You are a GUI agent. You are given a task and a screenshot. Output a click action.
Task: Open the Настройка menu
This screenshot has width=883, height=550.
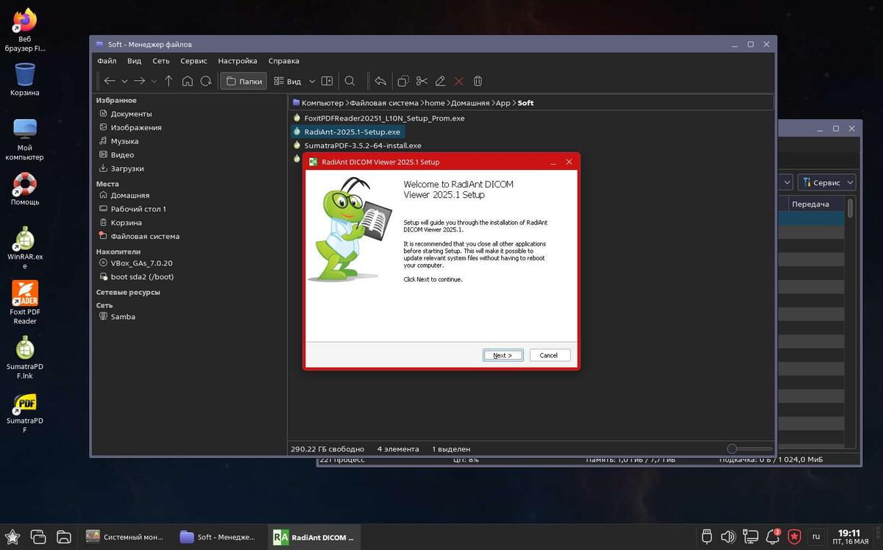point(238,61)
